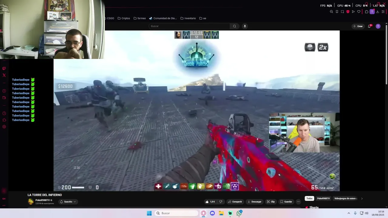
Task: Open File Explorer from the taskbar
Action: [x=221, y=213]
